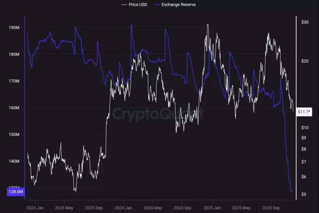The height and width of the screenshot is (213, 319).
Task: Click the 190M label on the left axis
Action: (14, 28)
